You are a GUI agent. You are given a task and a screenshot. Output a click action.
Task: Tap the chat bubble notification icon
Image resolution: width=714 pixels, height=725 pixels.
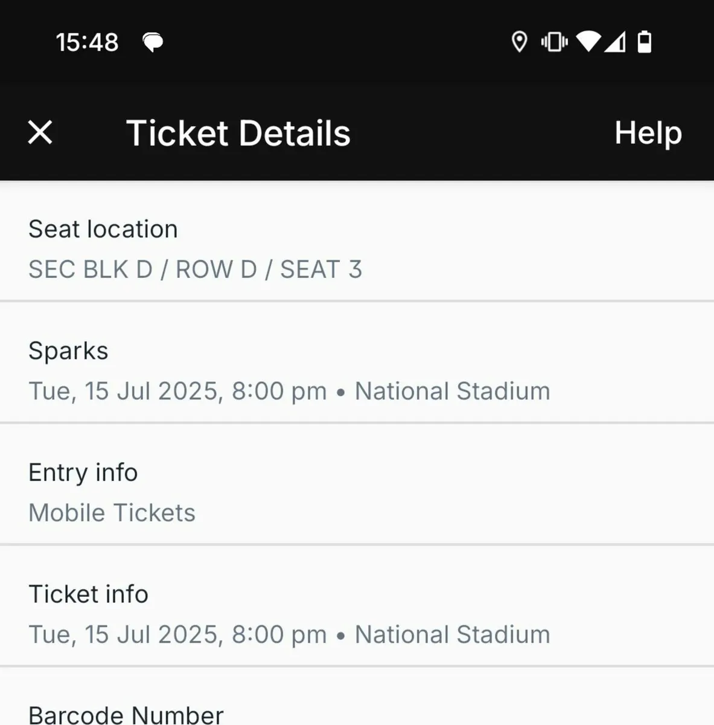click(153, 43)
